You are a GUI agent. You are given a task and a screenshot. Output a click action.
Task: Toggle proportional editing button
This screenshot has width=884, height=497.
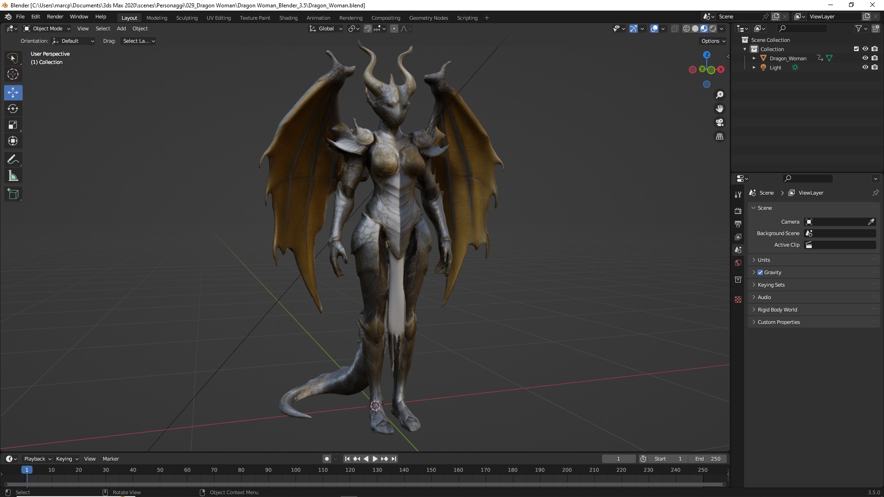pyautogui.click(x=394, y=29)
